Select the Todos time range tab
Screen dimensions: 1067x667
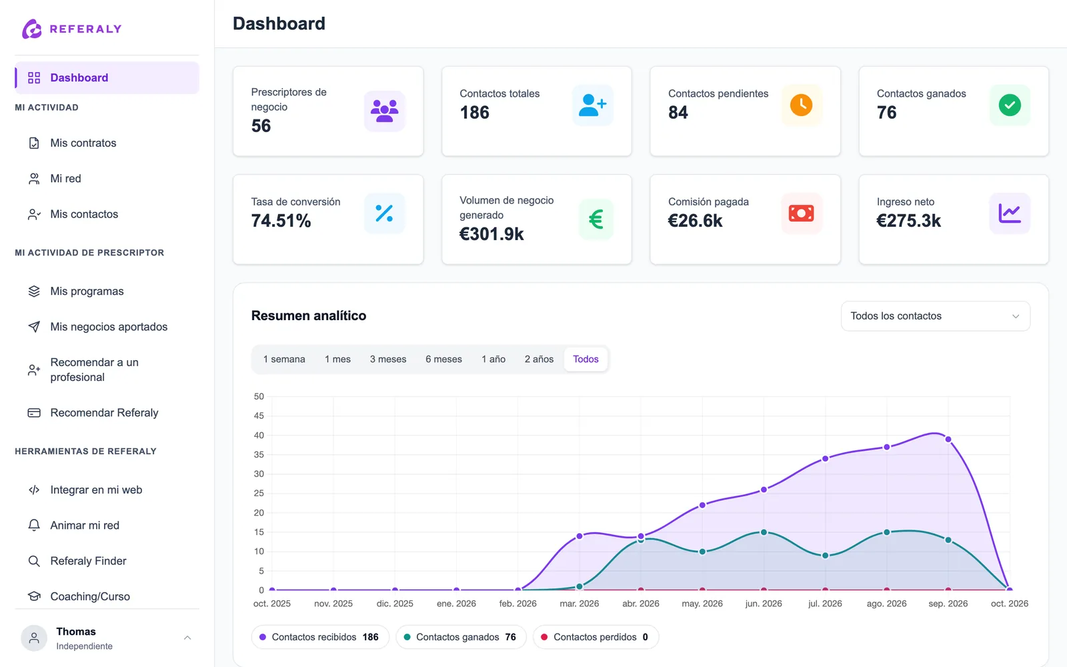[x=586, y=359]
